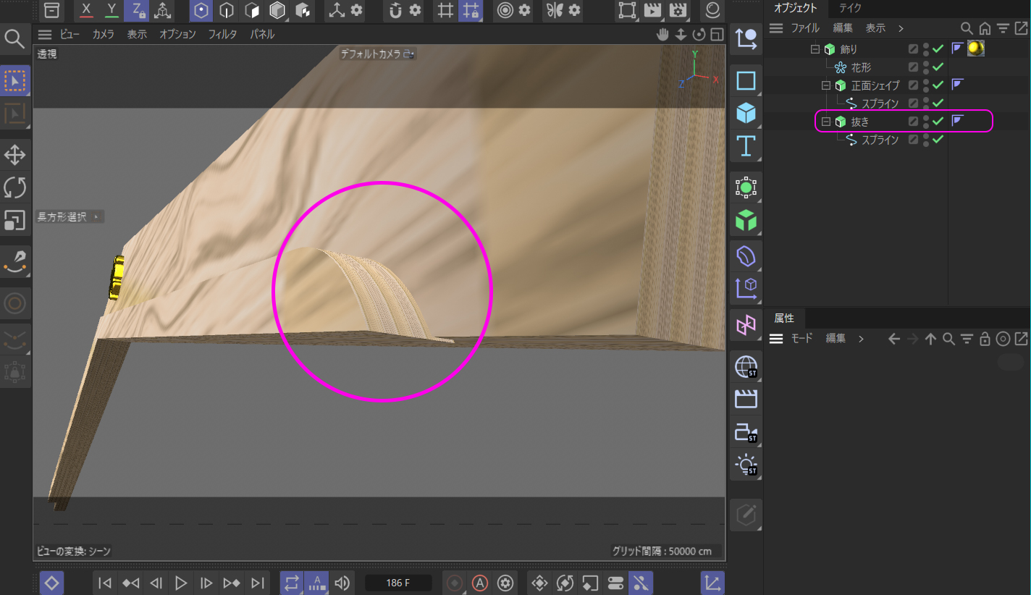Toggle X axis lock
This screenshot has width=1031, height=595.
point(87,10)
